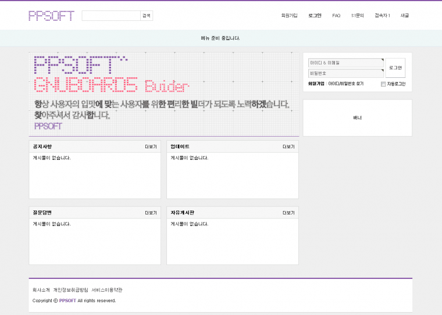The width and height of the screenshot is (442, 315).
Task: Click 회원가입 link under login form
Action: click(316, 84)
